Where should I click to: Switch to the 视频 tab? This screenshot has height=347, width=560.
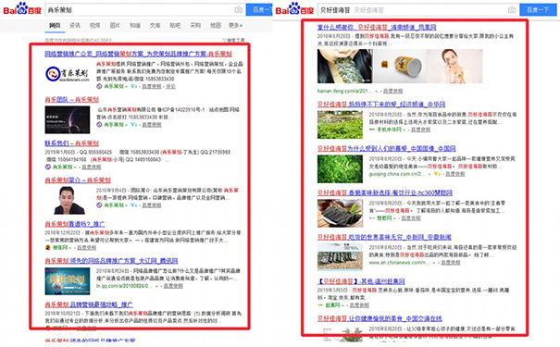[94, 25]
